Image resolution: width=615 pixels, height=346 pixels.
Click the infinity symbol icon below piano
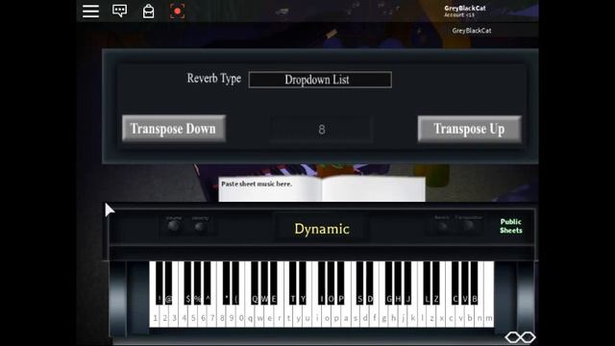coord(520,337)
